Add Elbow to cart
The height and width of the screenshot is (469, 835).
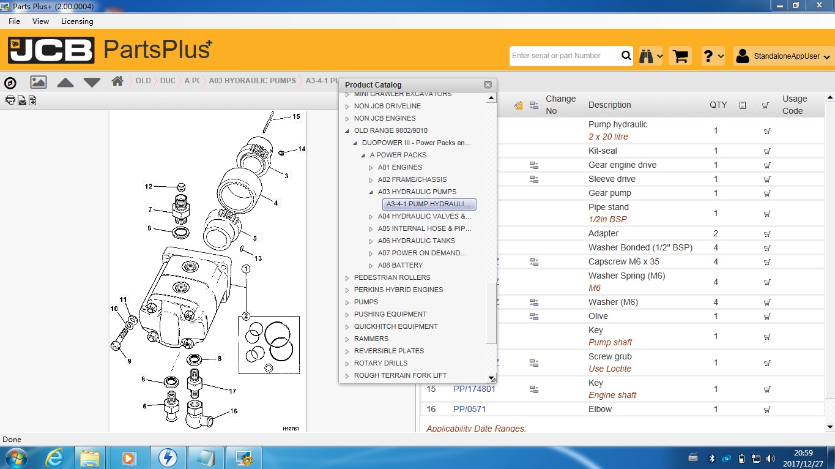(x=766, y=409)
